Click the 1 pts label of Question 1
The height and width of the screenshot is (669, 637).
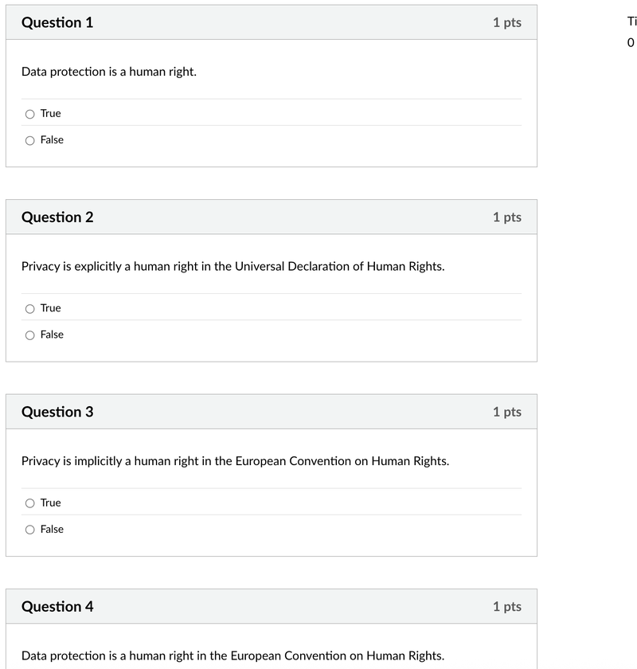click(507, 22)
